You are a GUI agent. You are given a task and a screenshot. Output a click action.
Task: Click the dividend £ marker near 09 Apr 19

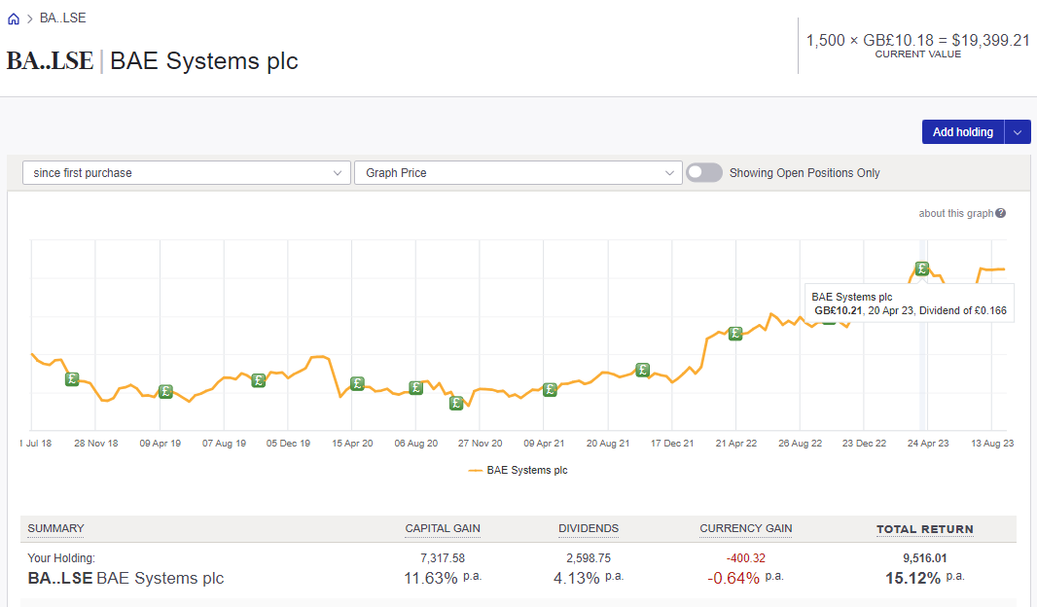[165, 391]
